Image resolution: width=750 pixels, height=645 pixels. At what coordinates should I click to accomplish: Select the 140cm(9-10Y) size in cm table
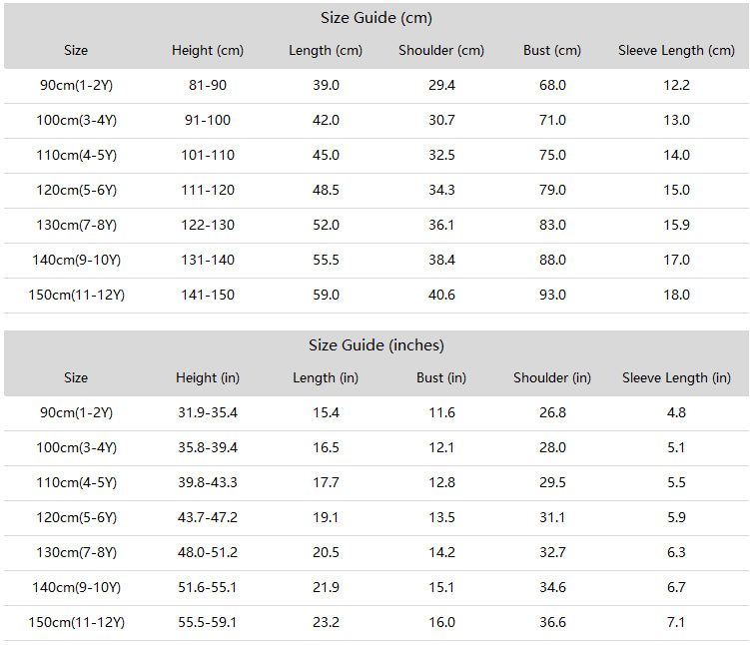tap(76, 261)
